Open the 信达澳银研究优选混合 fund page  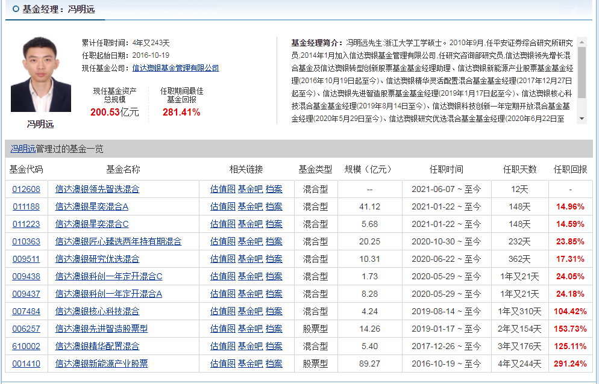pyautogui.click(x=97, y=259)
